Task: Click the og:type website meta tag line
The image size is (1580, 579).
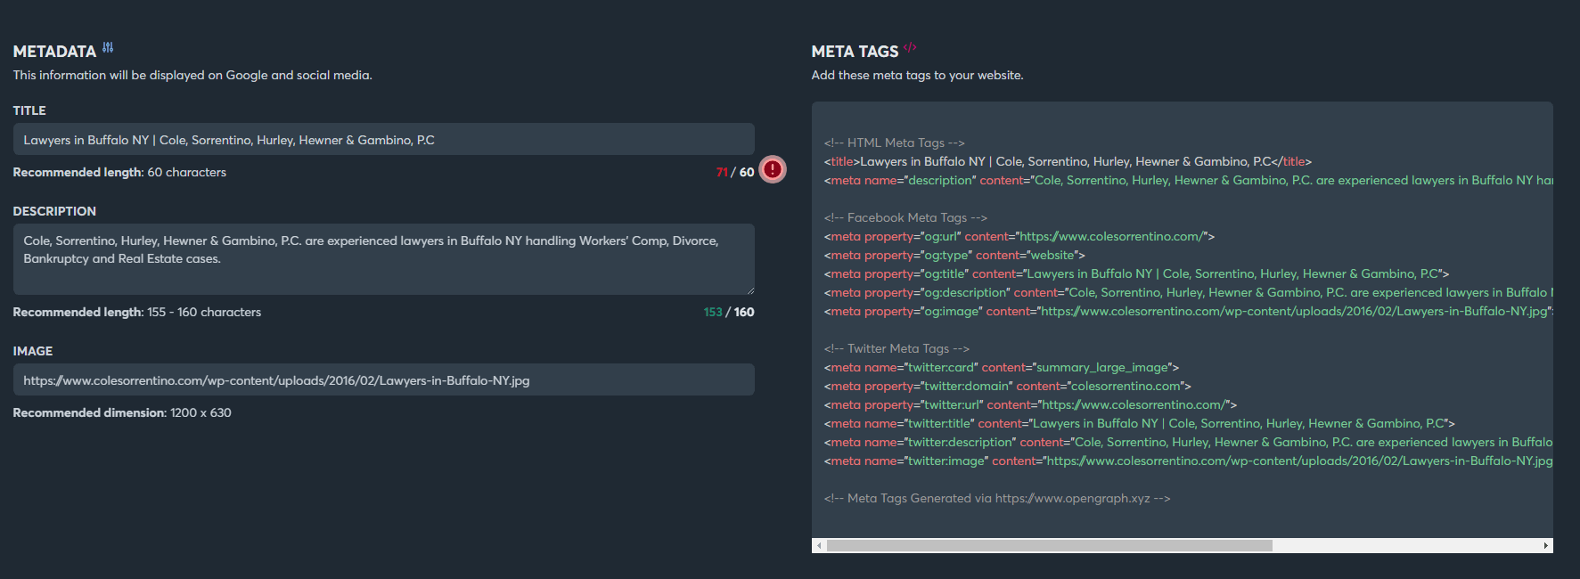Action: pos(954,255)
